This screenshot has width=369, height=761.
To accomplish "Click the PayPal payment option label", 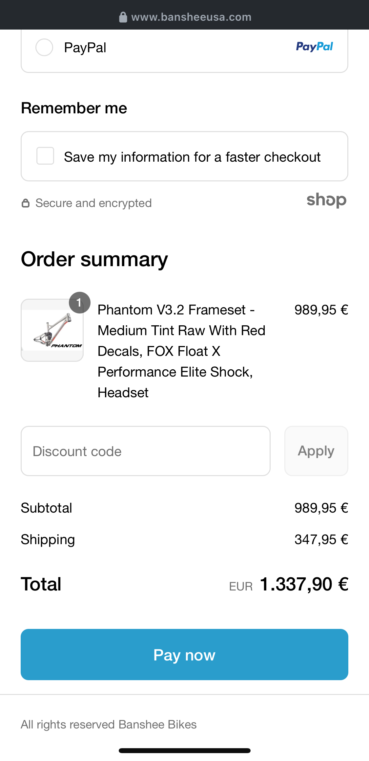I will tap(85, 48).
